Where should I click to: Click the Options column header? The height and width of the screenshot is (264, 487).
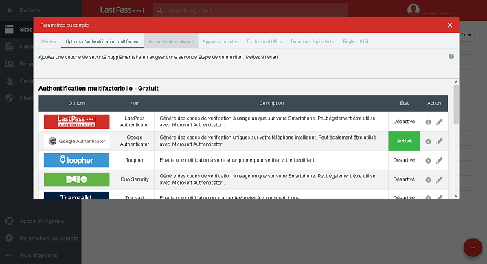pyautogui.click(x=77, y=103)
